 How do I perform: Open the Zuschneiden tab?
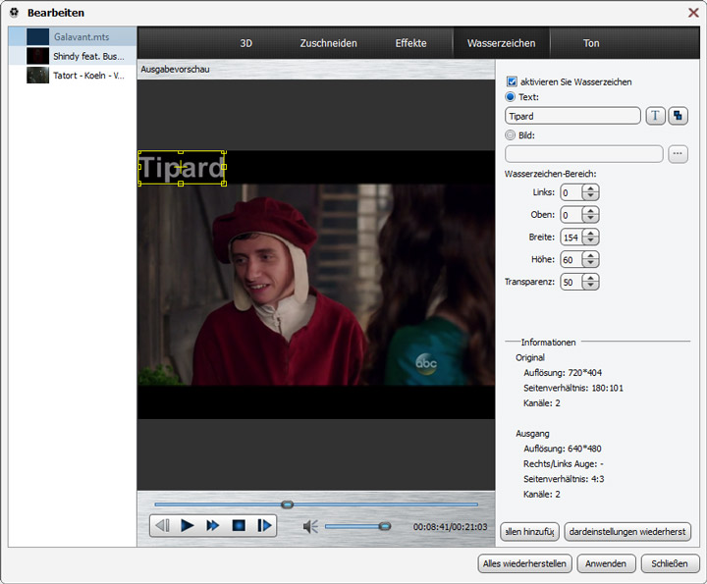pos(328,43)
